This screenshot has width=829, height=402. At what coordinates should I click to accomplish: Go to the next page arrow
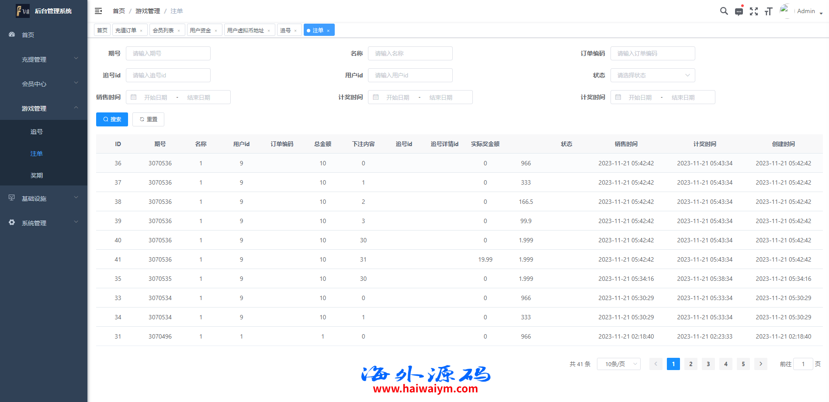coord(760,364)
